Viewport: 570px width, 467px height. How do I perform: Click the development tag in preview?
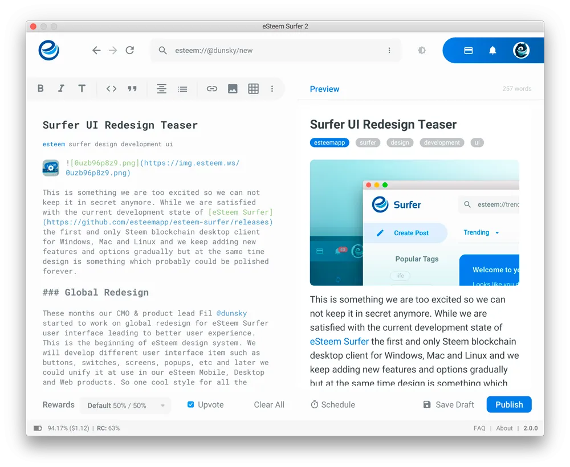[x=442, y=143]
